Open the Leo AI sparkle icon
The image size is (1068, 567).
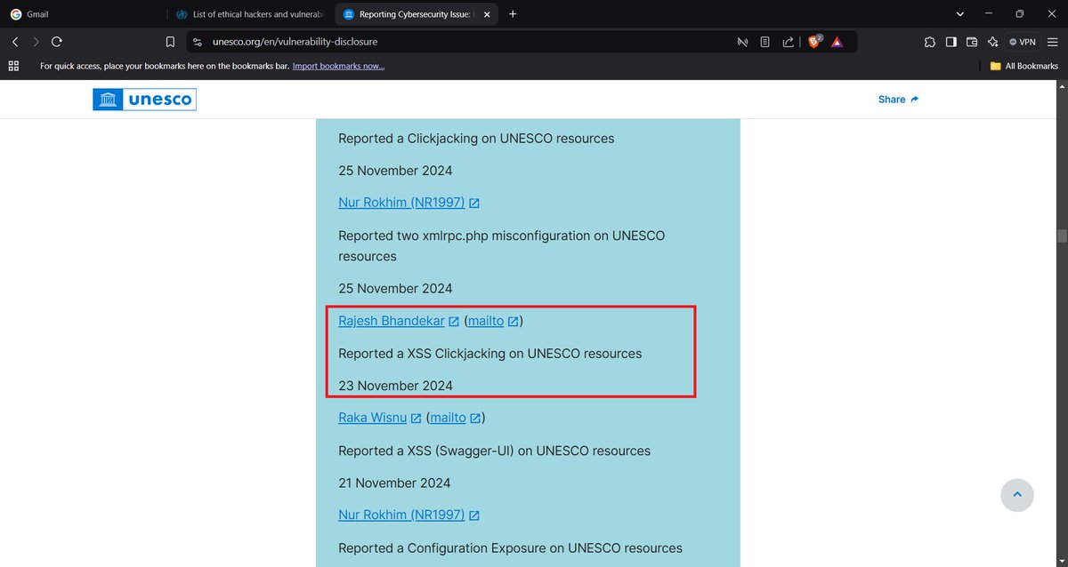[992, 42]
